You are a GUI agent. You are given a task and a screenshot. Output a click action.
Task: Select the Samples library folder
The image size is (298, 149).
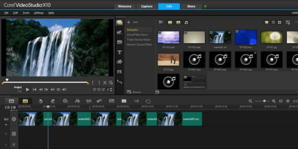point(132,30)
